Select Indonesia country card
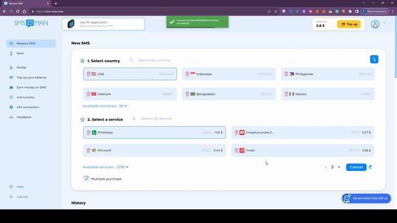Viewport: 397px width, 223px height. pyautogui.click(x=229, y=74)
